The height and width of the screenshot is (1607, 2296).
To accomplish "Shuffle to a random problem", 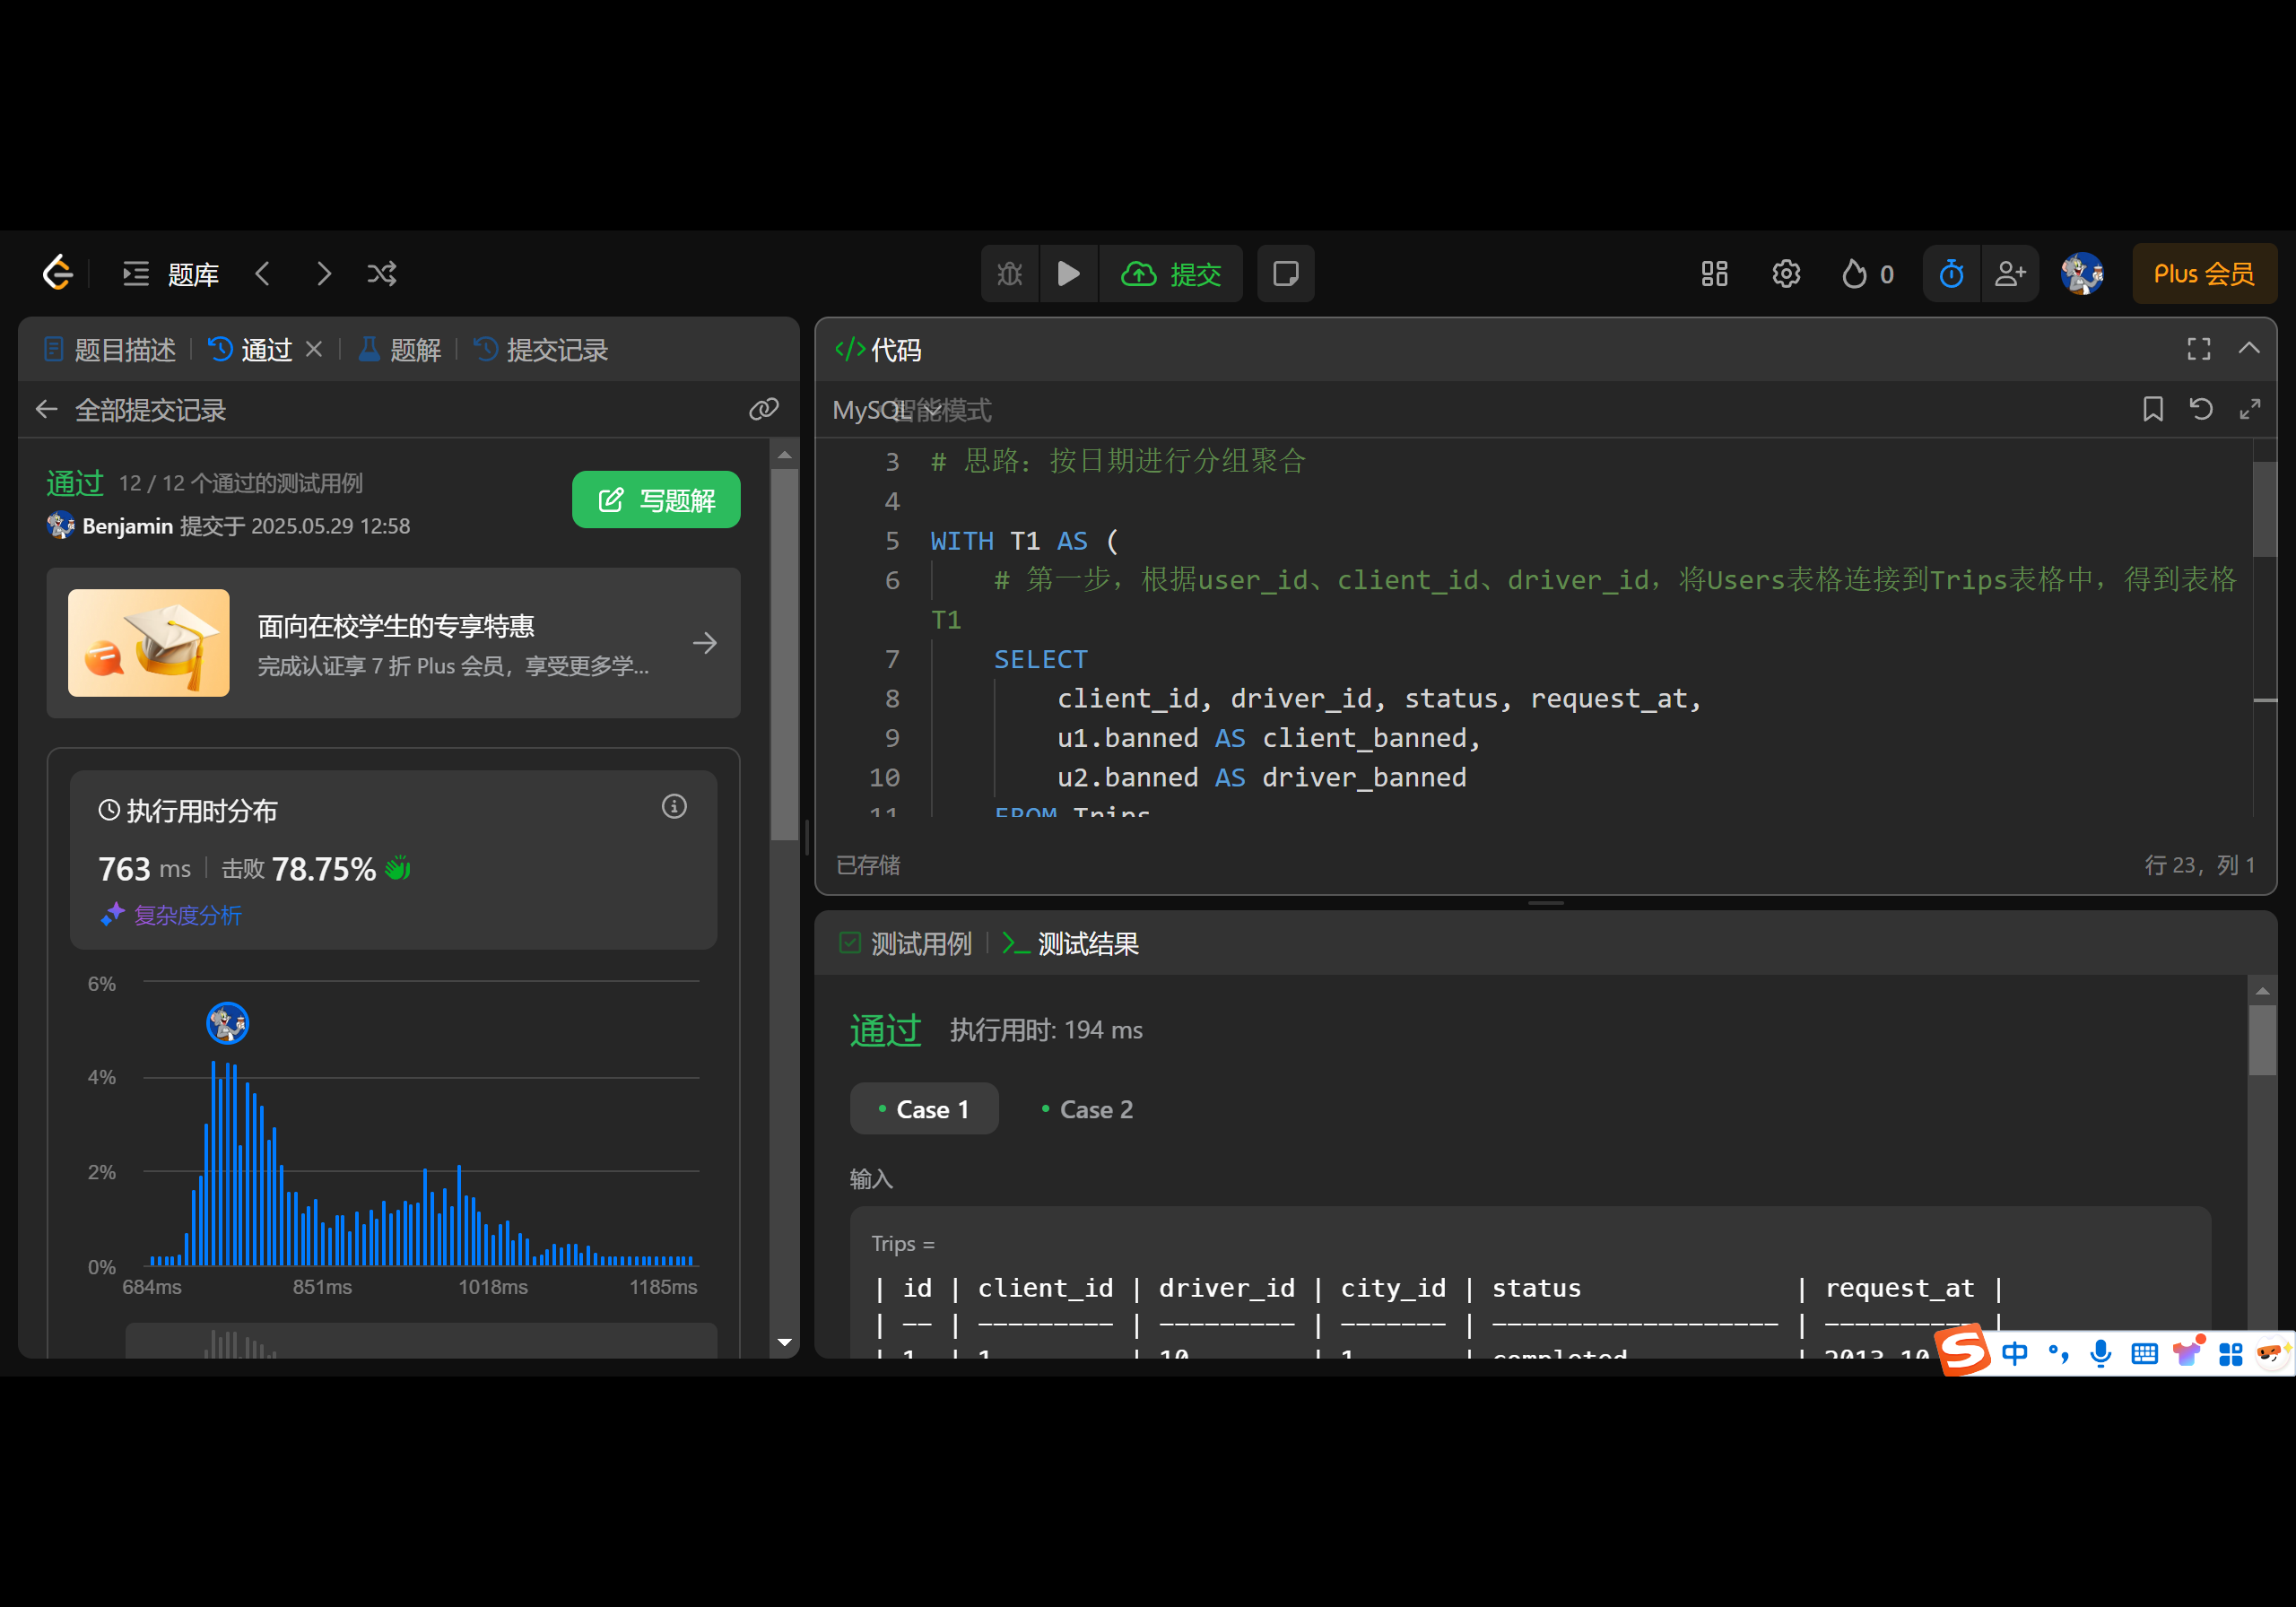I will click(382, 273).
